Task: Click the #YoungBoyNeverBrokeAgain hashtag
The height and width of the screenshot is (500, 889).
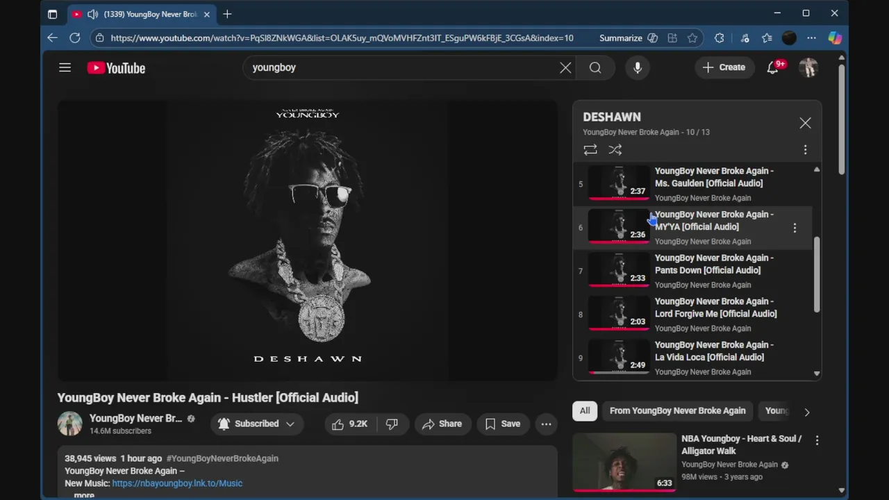Action: [x=222, y=458]
